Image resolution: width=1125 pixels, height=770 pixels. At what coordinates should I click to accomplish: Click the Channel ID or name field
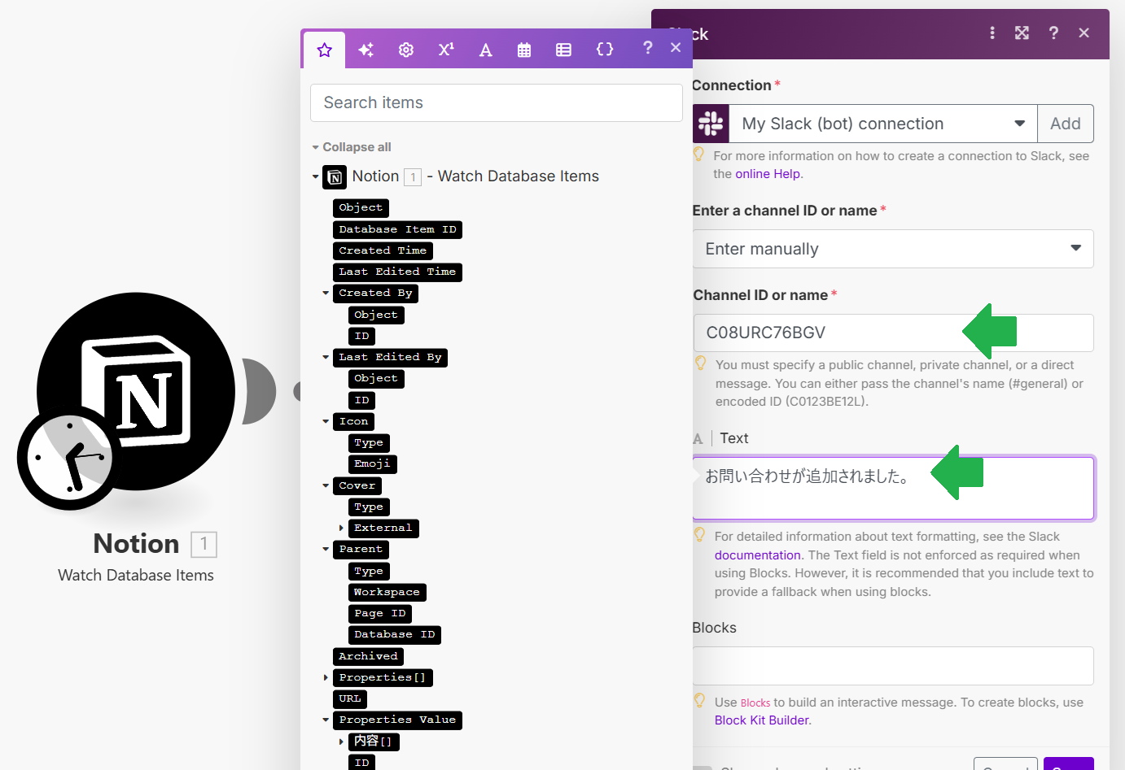893,333
